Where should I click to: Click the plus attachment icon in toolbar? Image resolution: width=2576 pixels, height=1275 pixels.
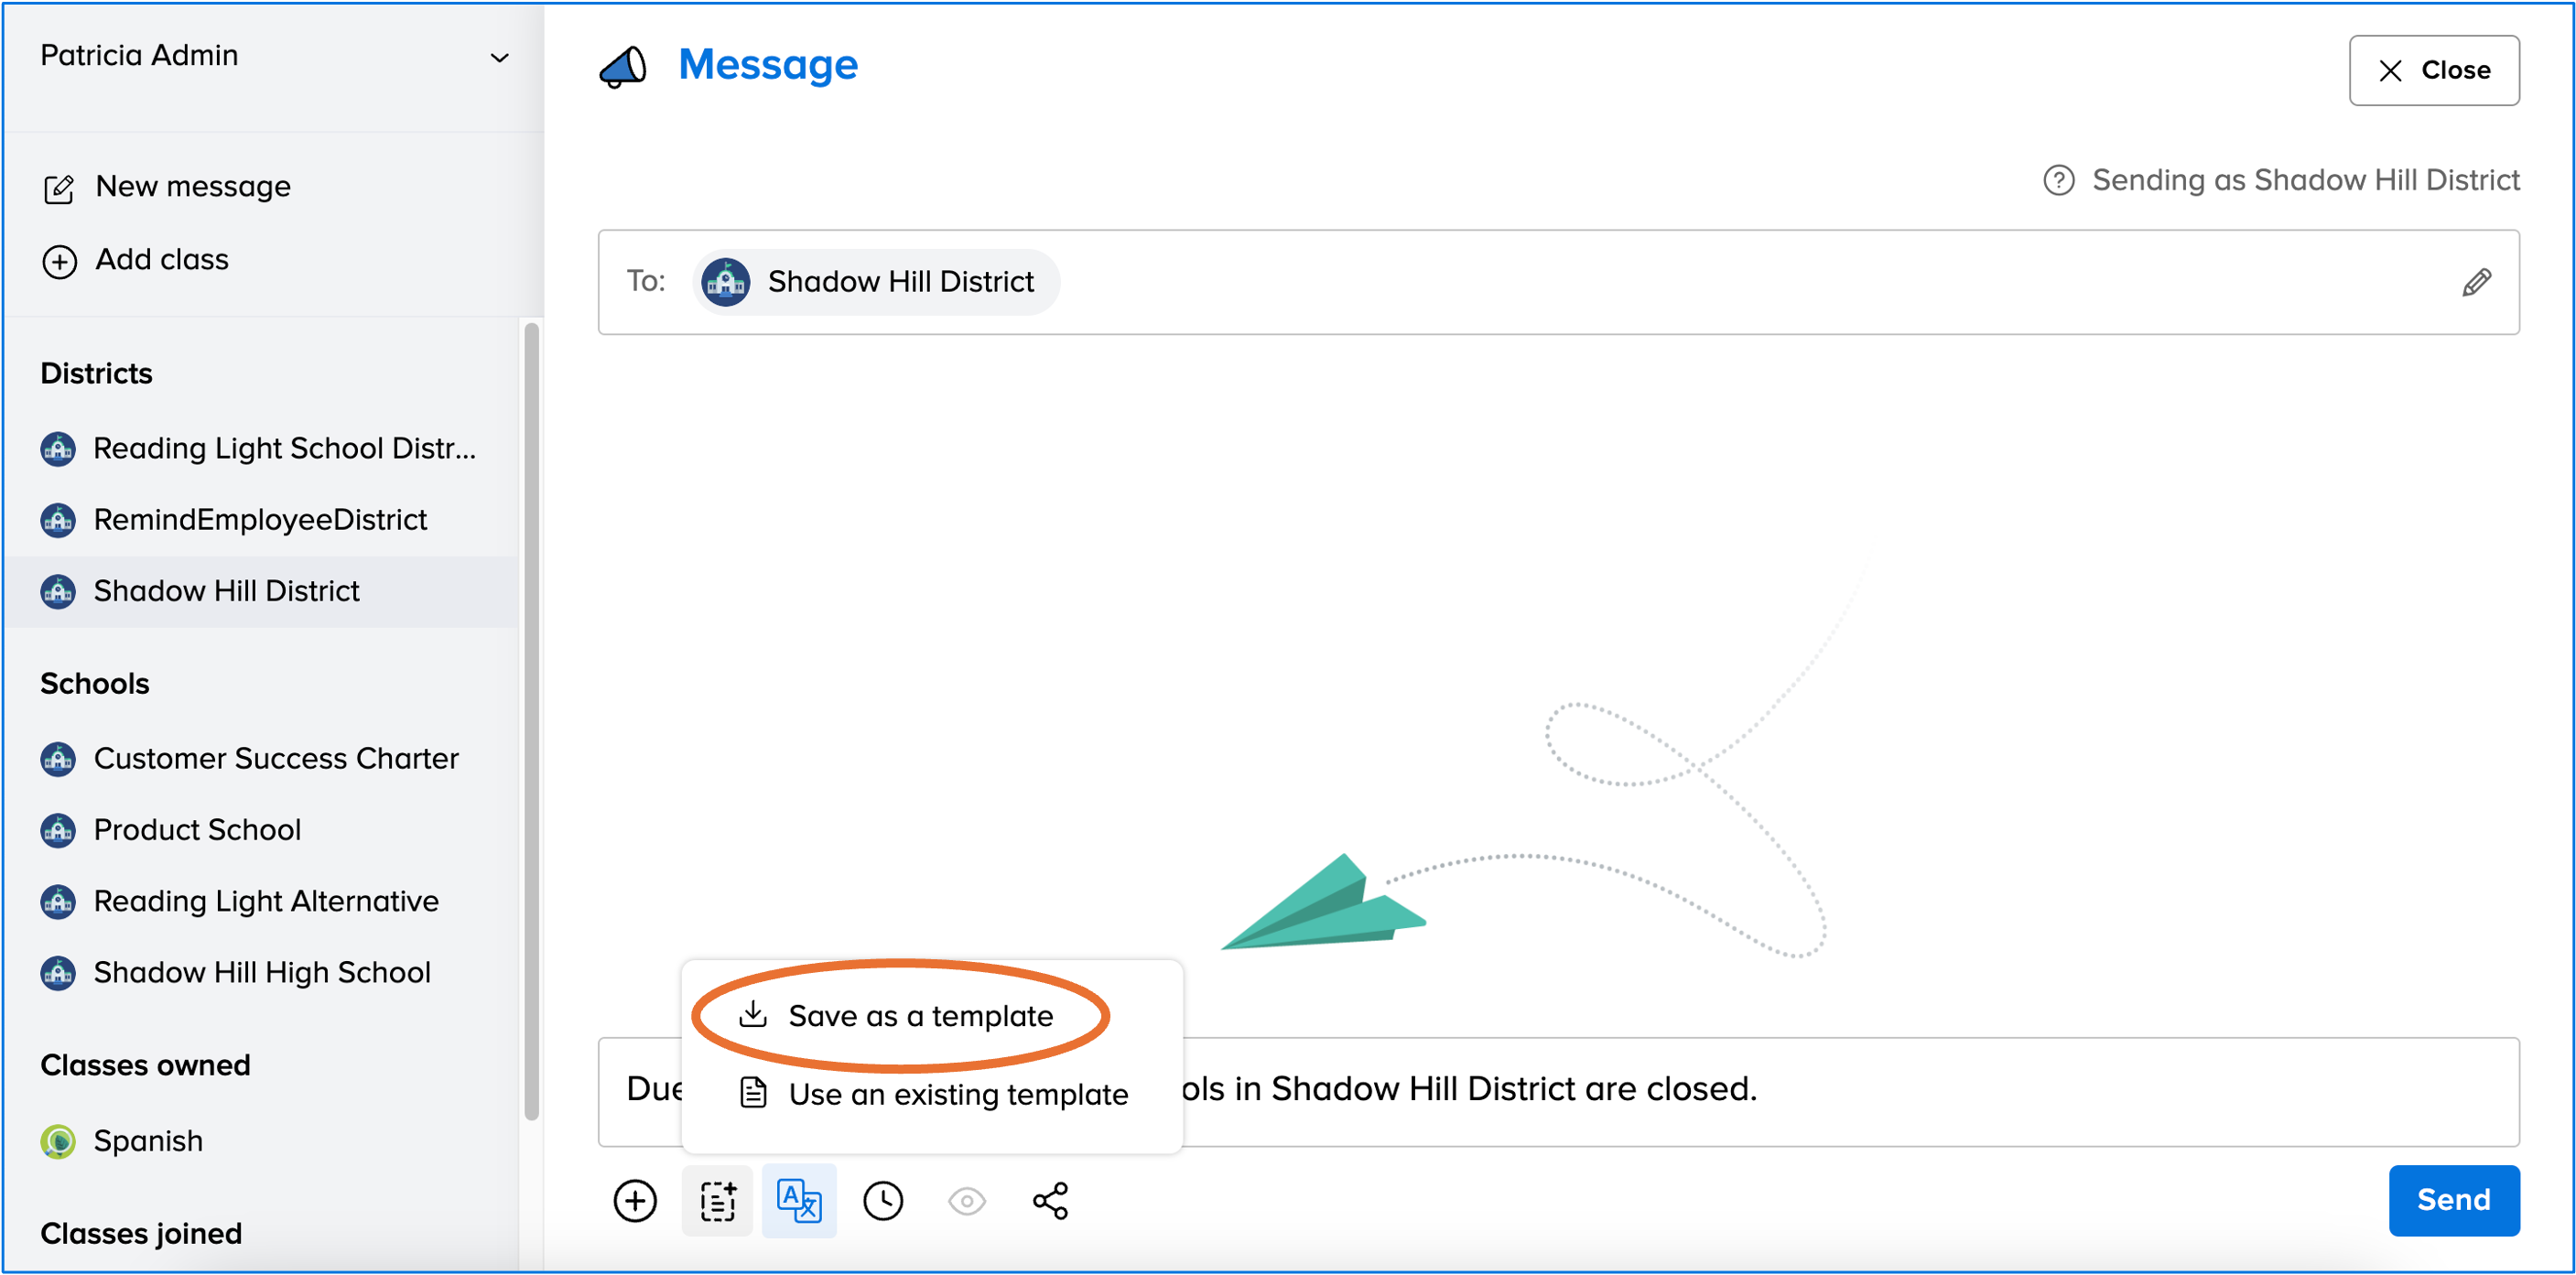(x=634, y=1200)
